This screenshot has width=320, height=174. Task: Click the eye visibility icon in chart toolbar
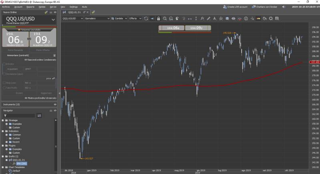233,18
